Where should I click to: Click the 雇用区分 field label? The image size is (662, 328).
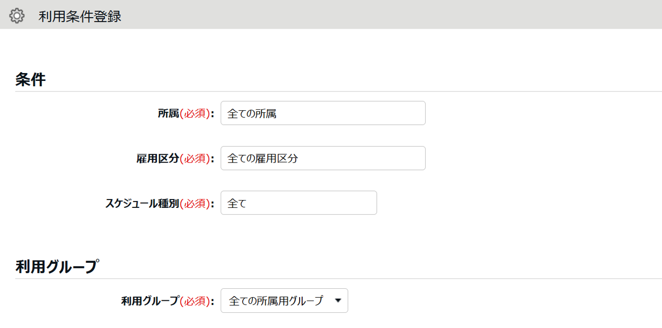click(x=158, y=158)
